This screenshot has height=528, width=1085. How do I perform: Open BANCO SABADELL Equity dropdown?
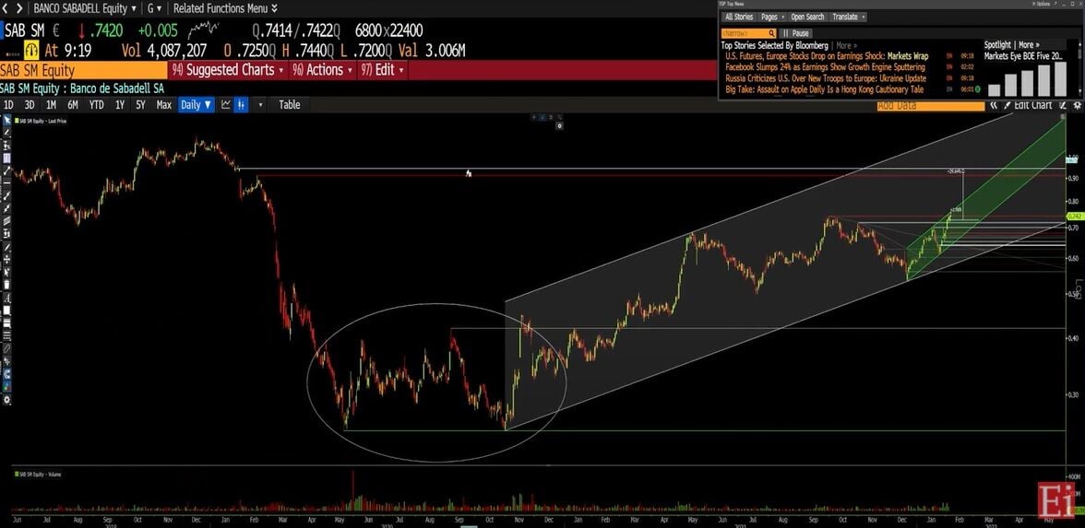[85, 8]
